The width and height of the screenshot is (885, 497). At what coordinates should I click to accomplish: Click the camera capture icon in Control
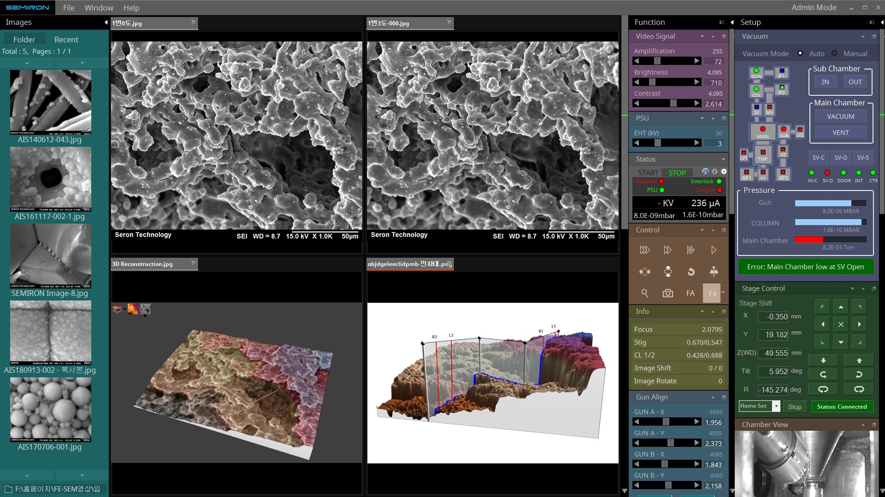667,294
